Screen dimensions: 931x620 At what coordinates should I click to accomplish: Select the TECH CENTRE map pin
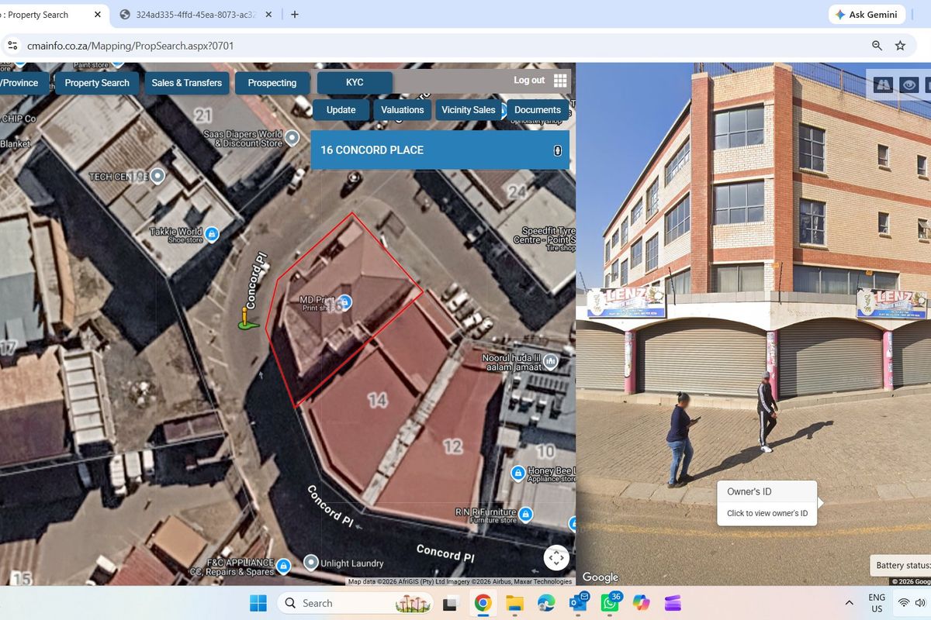click(157, 177)
